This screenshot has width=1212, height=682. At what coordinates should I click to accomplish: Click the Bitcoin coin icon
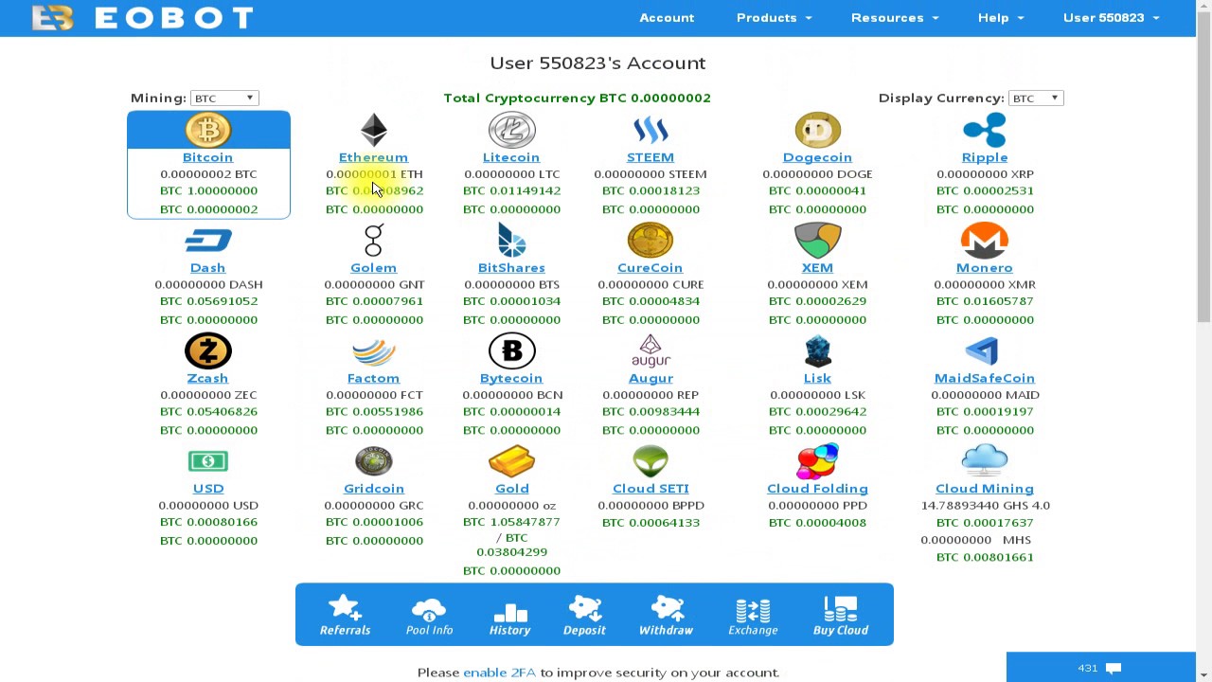coord(208,130)
